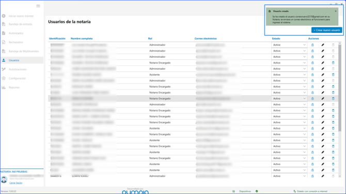
Task: Dismiss the Usuario creado notification
Action: 336,11
